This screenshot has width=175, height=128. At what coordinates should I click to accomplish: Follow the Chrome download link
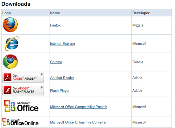click(x=56, y=62)
